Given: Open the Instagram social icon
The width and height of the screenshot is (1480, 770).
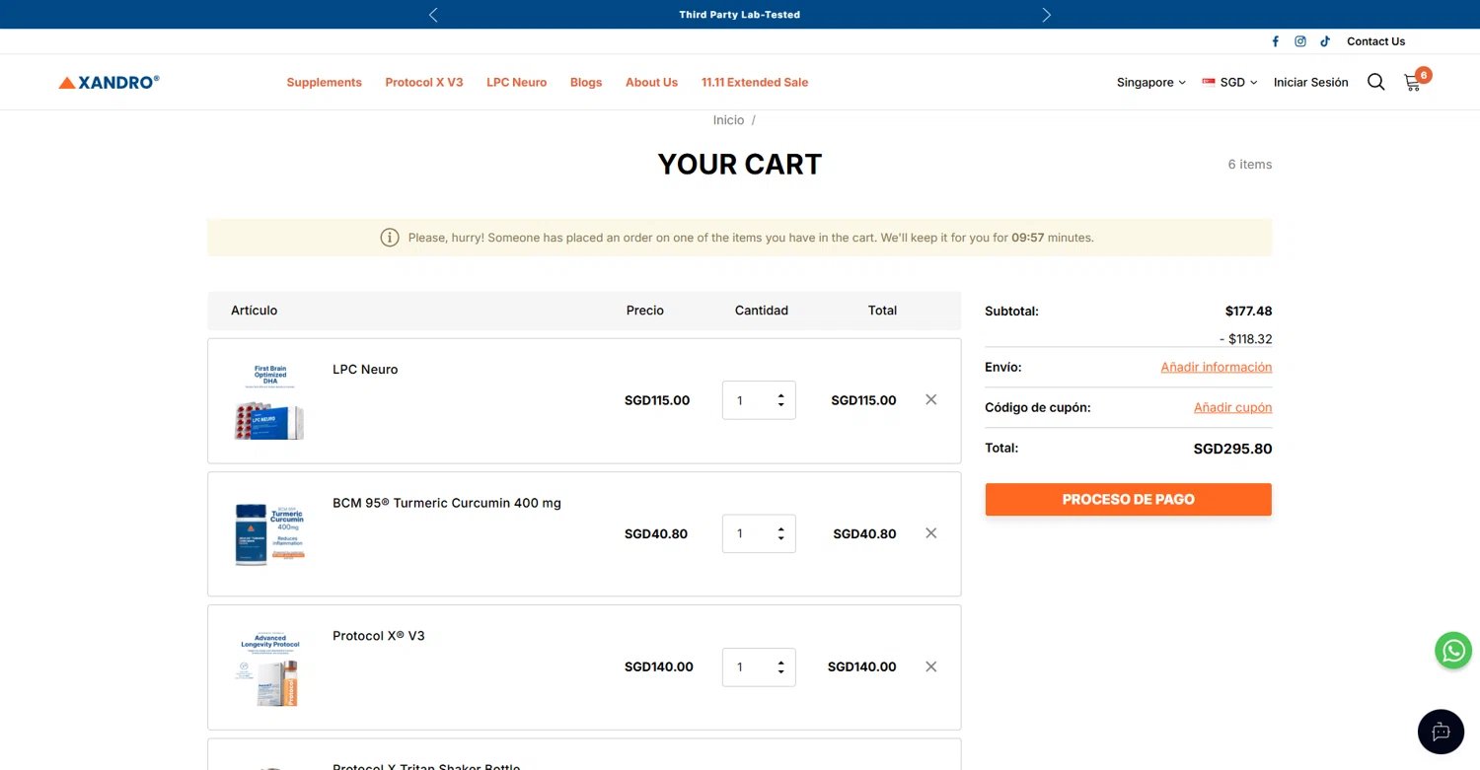Looking at the screenshot, I should coord(1300,41).
